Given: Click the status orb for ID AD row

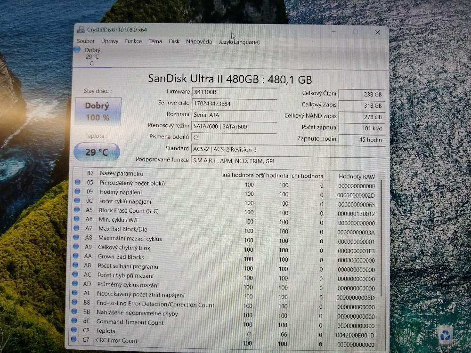Looking at the screenshot, I should [x=75, y=283].
